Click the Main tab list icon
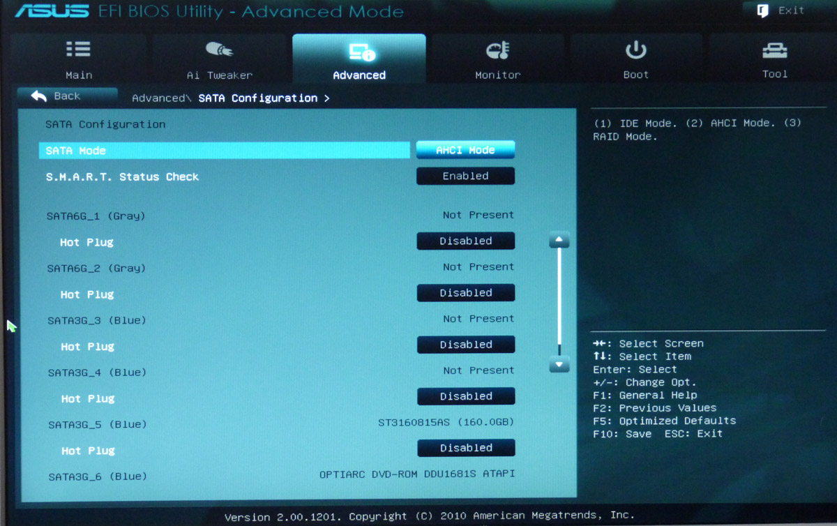837x526 pixels. 78,50
